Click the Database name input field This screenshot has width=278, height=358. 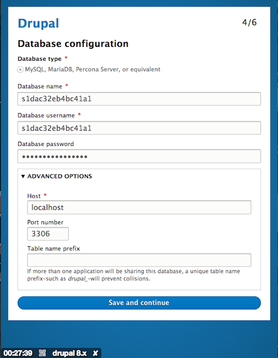pyautogui.click(x=139, y=99)
